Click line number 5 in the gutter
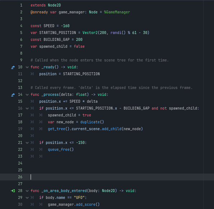214x209 pixels. (x=21, y=33)
